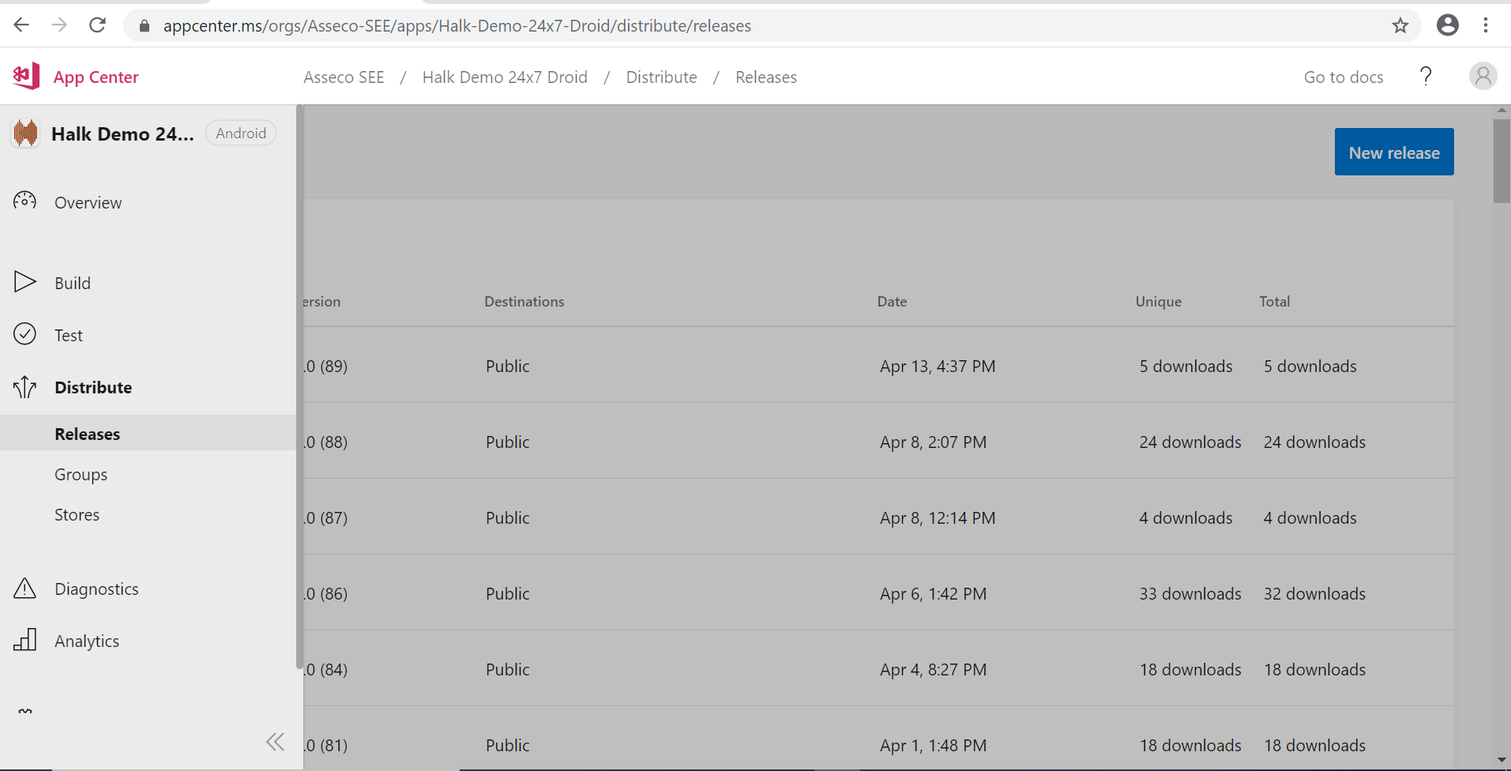
Task: Click the Releases breadcrumb
Action: [x=766, y=77]
